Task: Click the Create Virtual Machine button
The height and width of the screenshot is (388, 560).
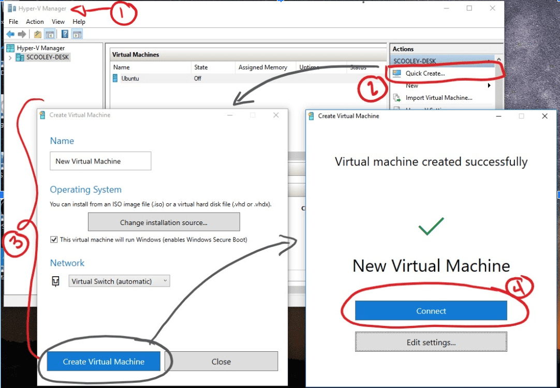Action: tap(103, 361)
